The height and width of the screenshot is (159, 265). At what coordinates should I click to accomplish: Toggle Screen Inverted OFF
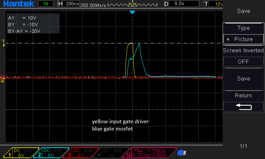243,62
